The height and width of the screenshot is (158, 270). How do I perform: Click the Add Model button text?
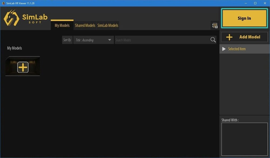[x=250, y=37]
